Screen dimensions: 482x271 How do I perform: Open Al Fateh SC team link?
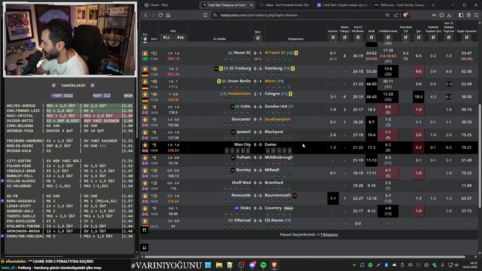[x=275, y=53]
